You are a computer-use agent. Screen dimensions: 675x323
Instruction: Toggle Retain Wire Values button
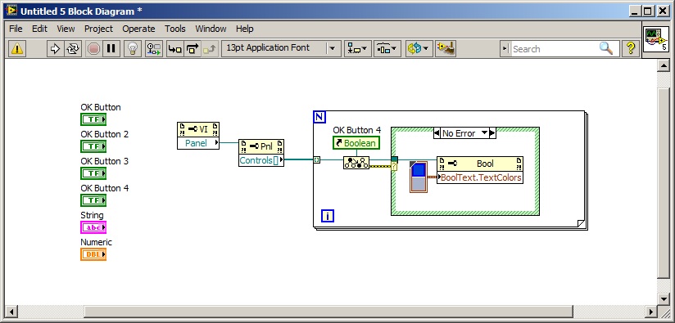tap(154, 49)
